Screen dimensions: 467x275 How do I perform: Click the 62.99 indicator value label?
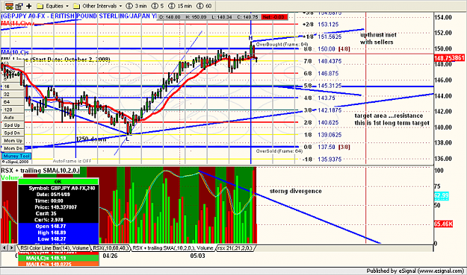click(442, 196)
